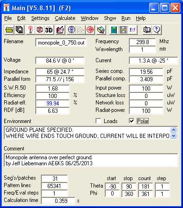This screenshot has width=183, height=208.
Task: Open the Calculate menu
Action: pyautogui.click(x=65, y=18)
